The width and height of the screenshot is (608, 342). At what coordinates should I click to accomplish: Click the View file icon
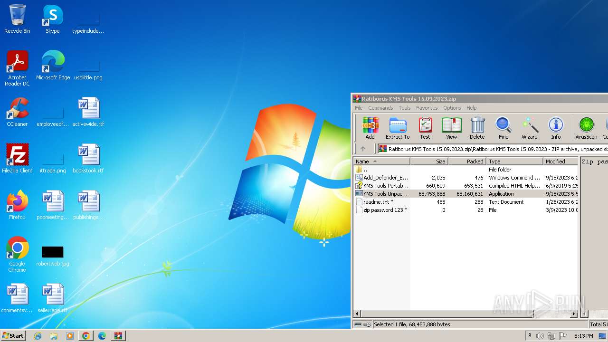[x=451, y=128]
